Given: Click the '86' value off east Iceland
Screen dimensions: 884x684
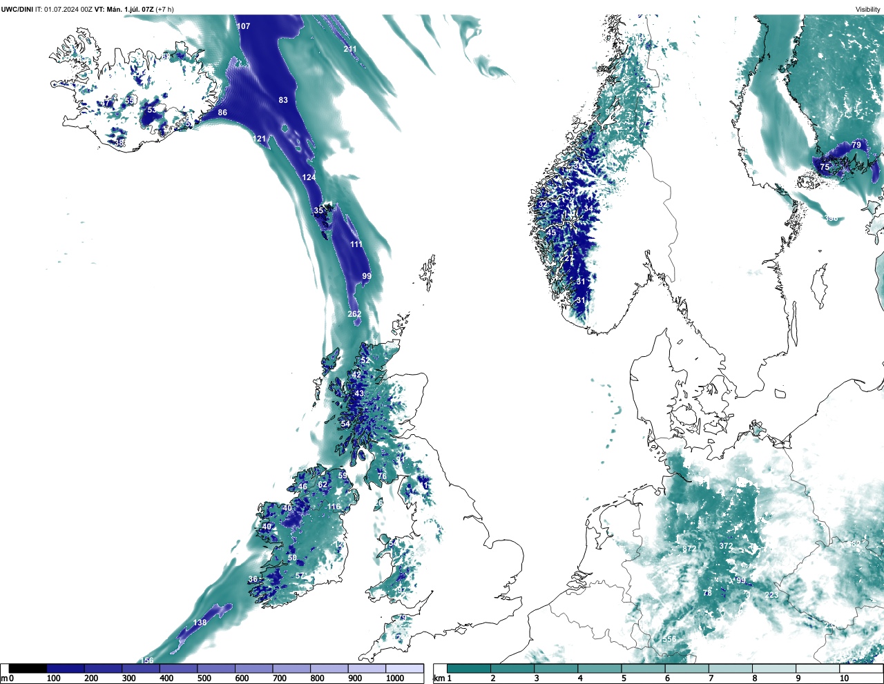Looking at the screenshot, I should (222, 113).
